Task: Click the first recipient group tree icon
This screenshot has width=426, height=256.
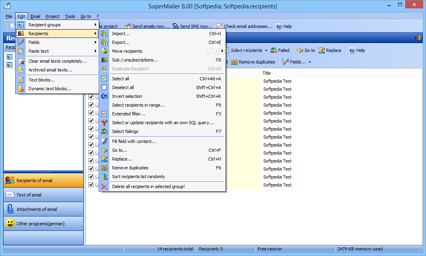Action: click(10, 57)
